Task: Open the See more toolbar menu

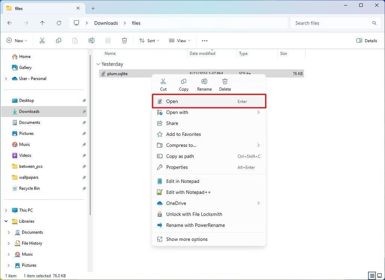Action: [x=204, y=40]
